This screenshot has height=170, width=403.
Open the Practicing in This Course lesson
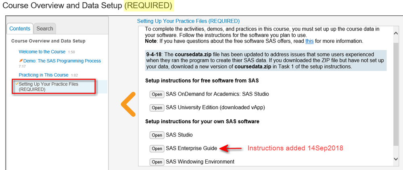pyautogui.click(x=44, y=75)
